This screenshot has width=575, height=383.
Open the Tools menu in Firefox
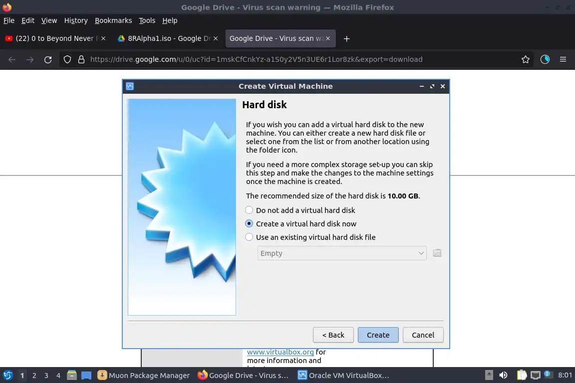pyautogui.click(x=147, y=20)
